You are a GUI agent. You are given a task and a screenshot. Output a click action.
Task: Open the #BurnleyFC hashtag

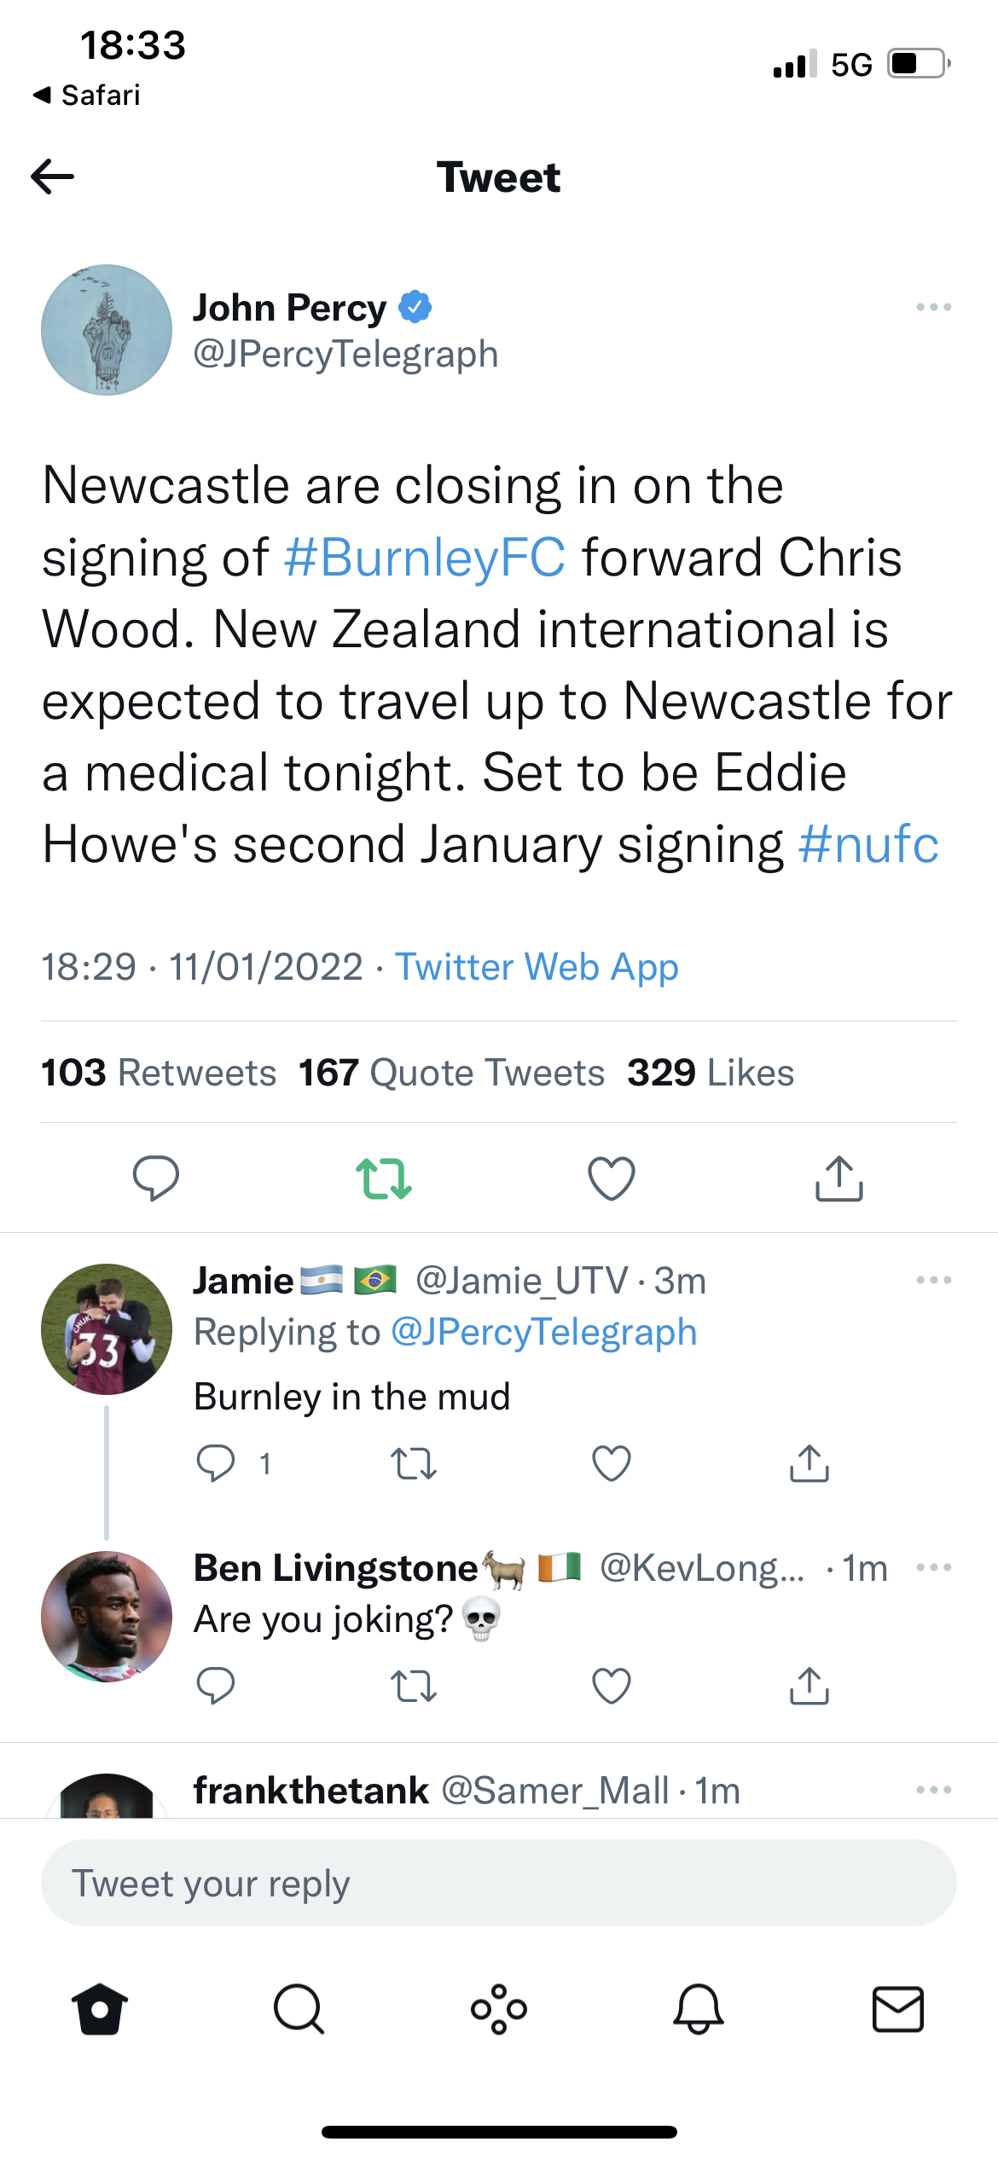coord(424,558)
